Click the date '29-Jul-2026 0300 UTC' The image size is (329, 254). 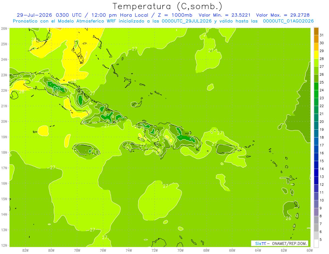point(52,15)
